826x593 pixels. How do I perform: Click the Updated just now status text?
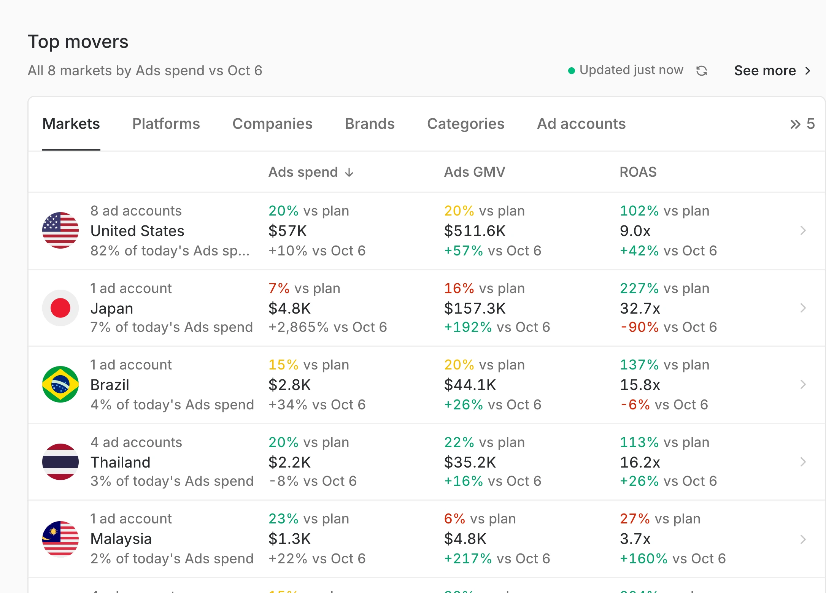coord(631,70)
